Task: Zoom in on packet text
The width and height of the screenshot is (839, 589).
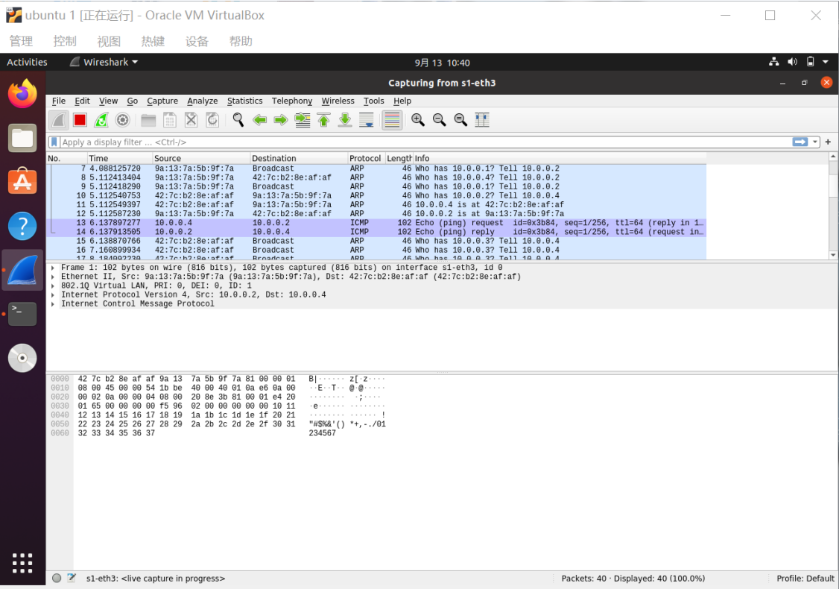Action: 418,120
